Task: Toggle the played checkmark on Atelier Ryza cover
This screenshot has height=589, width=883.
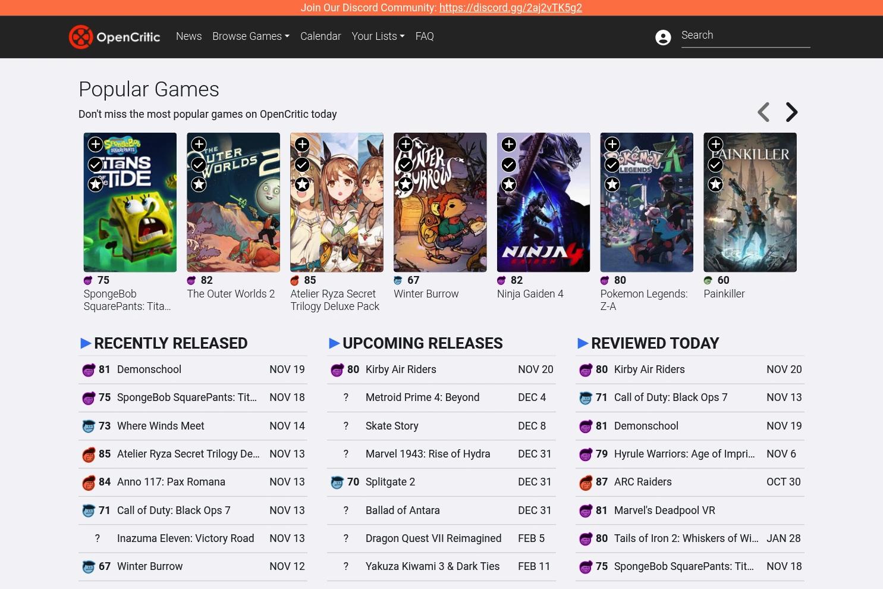Action: tap(302, 164)
